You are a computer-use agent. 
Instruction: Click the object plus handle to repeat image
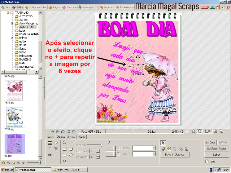(x=130, y=66)
